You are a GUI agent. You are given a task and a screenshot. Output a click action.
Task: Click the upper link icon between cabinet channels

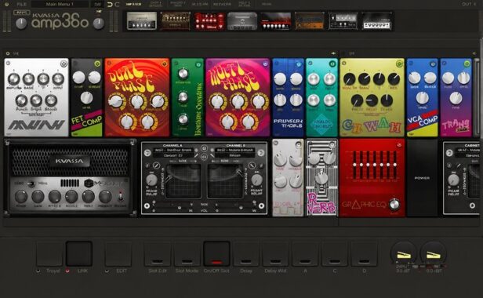(204, 148)
